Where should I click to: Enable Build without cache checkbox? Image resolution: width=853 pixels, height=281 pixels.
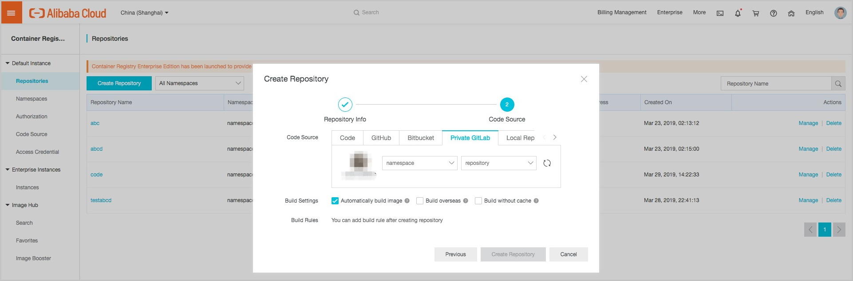478,201
